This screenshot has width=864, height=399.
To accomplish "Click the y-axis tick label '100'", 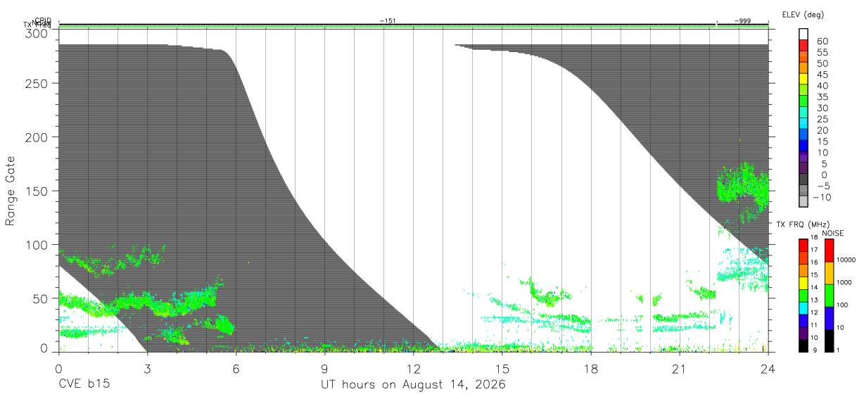I will (37, 244).
